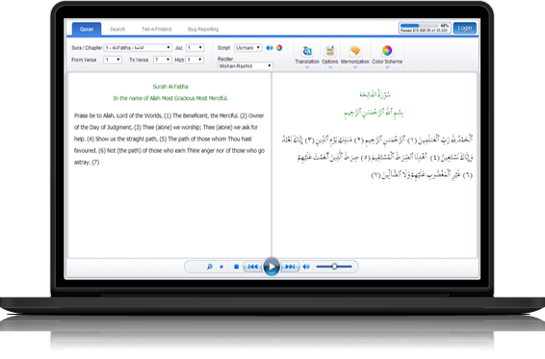
Task: Open the Reciter dropdown showing Mishari-Rashid
Action: click(x=245, y=65)
